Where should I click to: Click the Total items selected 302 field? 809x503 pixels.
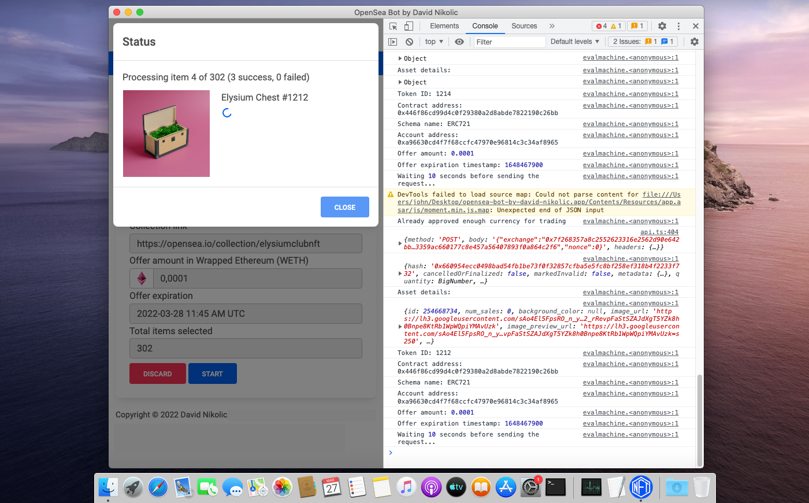pyautogui.click(x=246, y=348)
